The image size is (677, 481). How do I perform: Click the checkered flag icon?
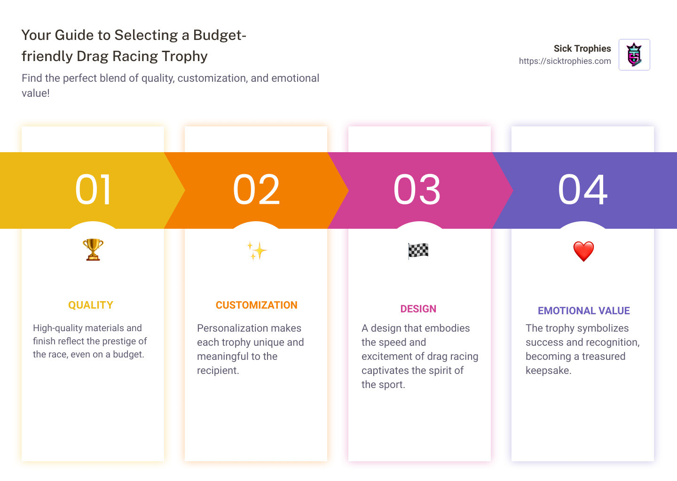pos(418,251)
